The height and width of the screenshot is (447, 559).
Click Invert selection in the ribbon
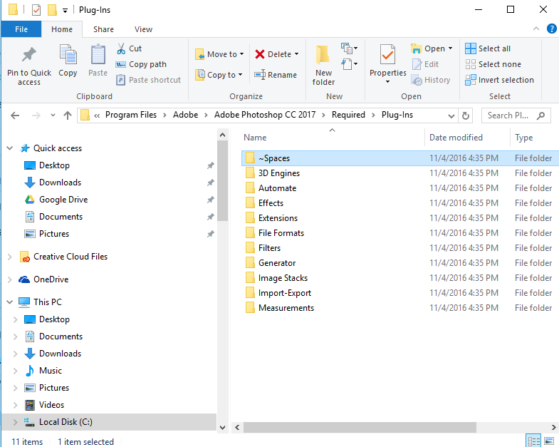(499, 80)
